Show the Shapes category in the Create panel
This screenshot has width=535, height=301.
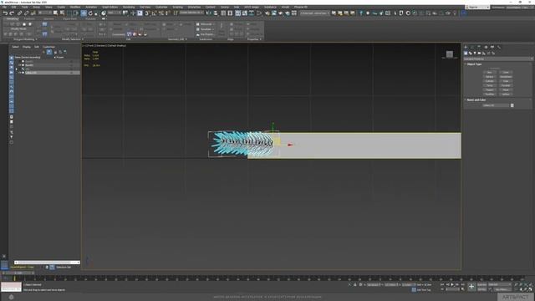pos(470,54)
